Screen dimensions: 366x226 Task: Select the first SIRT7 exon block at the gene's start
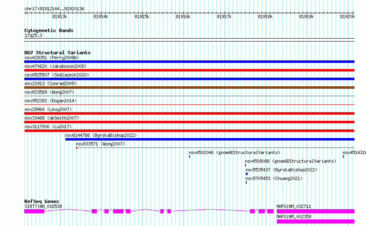pos(34,211)
